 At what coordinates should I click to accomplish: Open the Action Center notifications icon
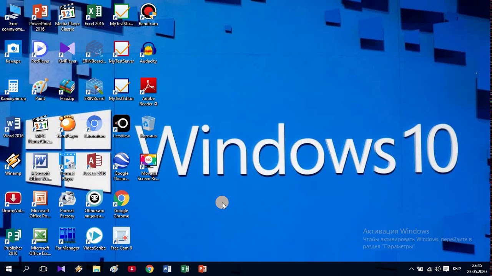pyautogui.click(x=446, y=269)
